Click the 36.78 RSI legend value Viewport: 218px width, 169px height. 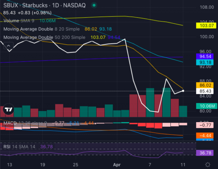(46, 147)
